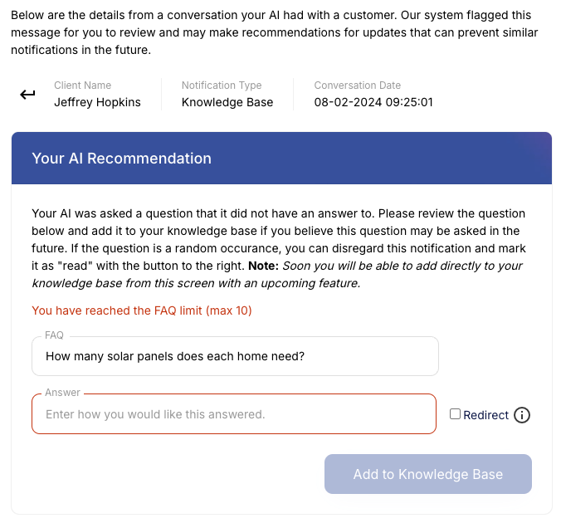The height and width of the screenshot is (523, 561).
Task: Click the Your AI Recommendation header
Action: (121, 158)
